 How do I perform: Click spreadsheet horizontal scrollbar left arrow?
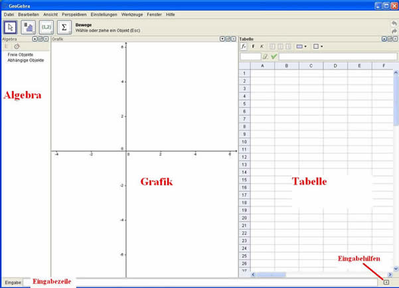click(x=253, y=275)
